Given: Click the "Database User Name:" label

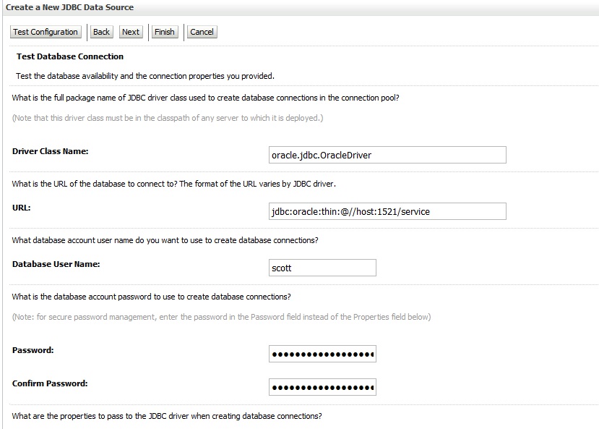Looking at the screenshot, I should [56, 264].
